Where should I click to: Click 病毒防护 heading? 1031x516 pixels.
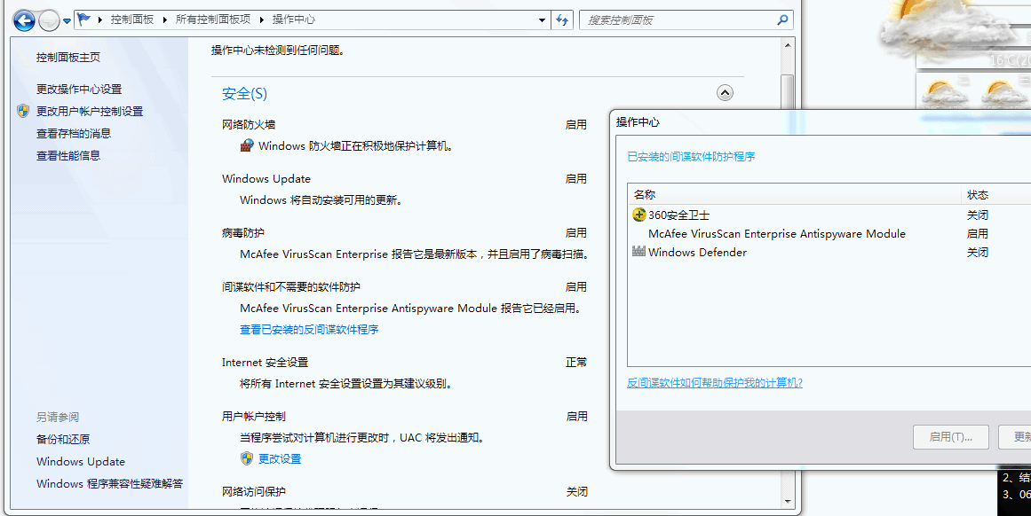[243, 233]
